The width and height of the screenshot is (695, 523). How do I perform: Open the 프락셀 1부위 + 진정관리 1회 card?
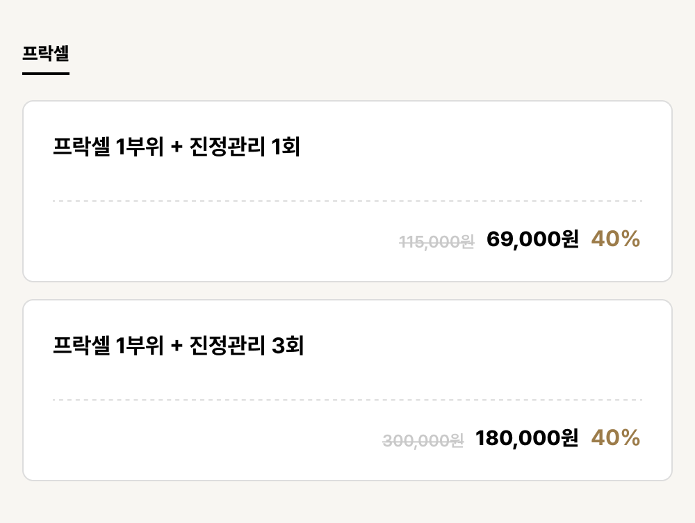347,191
